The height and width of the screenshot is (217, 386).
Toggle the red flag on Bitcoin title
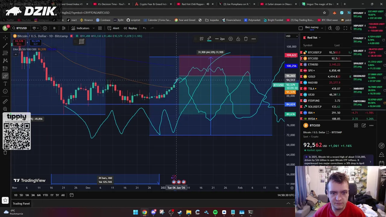(71, 36)
